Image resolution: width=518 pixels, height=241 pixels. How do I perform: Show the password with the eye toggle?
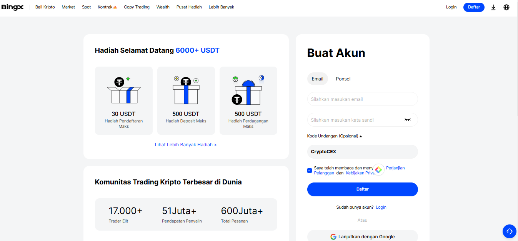pyautogui.click(x=408, y=120)
